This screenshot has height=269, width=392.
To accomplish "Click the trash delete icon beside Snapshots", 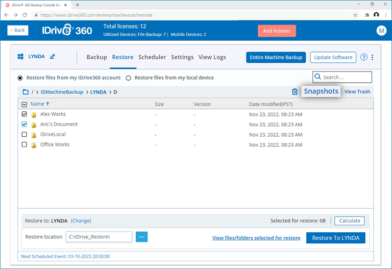I will pyautogui.click(x=295, y=92).
